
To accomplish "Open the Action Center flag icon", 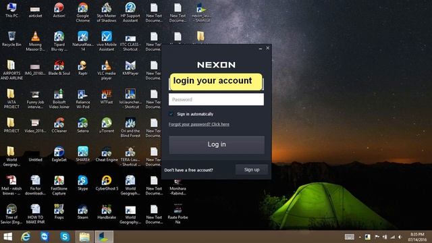I will [x=377, y=237].
